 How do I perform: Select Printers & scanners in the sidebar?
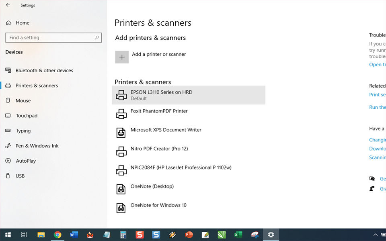36,85
